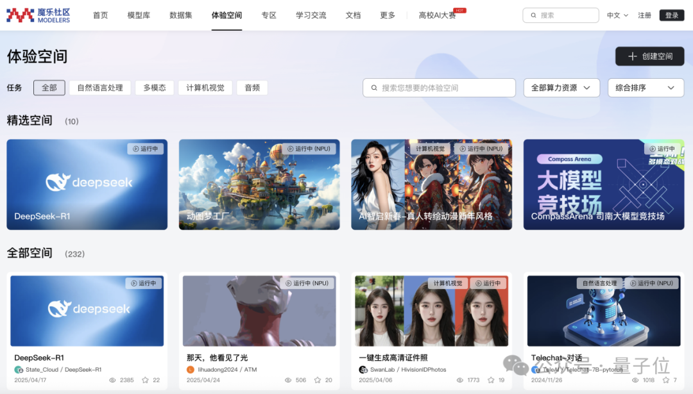Click the SwanLab avatar icon on the 证件照 card
The height and width of the screenshot is (394, 693).
coord(363,368)
